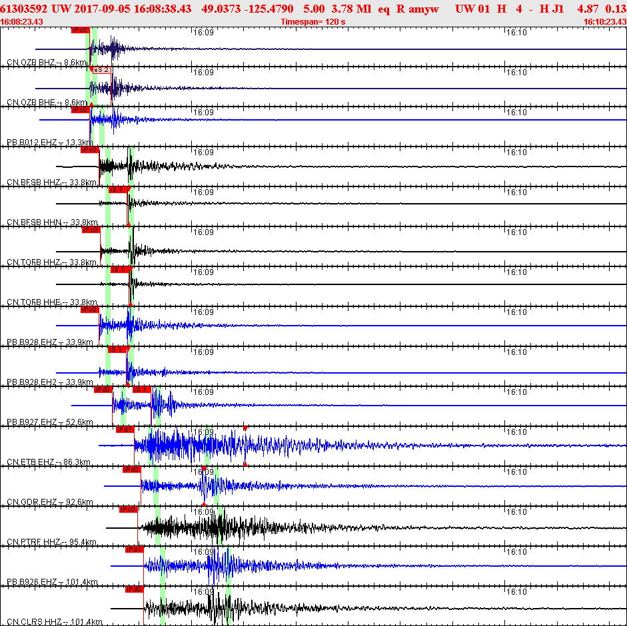Click the CN.GDR EHZ 92.6km channel label
Image resolution: width=627 pixels, height=626 pixels.
[50, 502]
